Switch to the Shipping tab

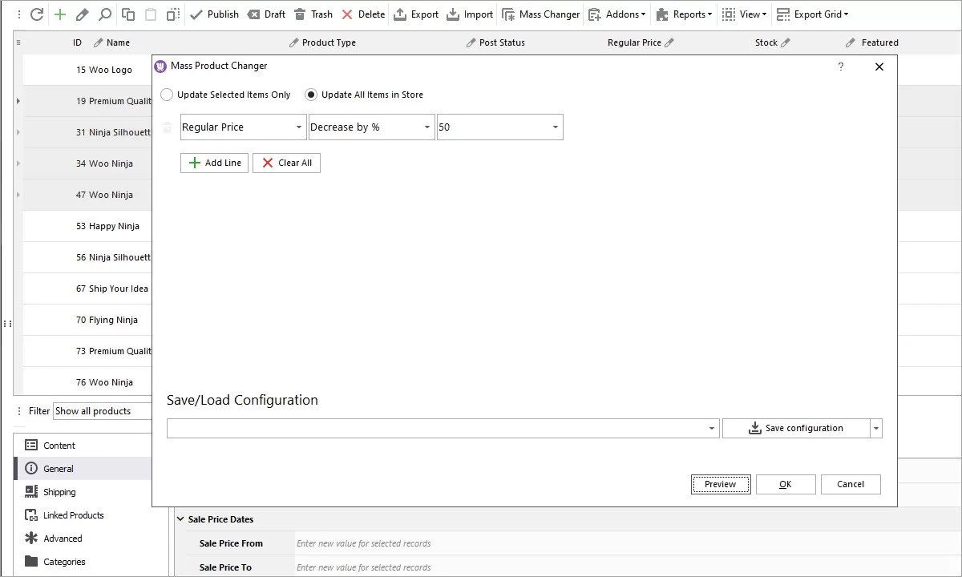(x=58, y=491)
